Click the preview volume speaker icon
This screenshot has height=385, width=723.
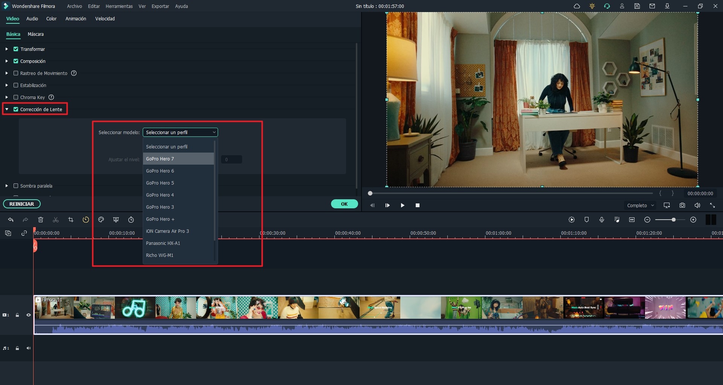[x=697, y=205]
